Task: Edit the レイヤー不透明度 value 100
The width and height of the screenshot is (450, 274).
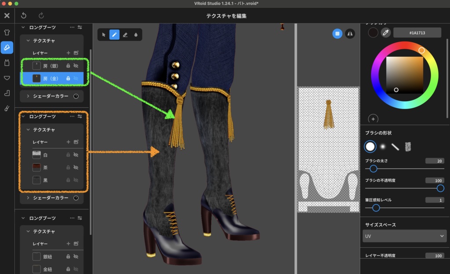Action: [x=435, y=256]
